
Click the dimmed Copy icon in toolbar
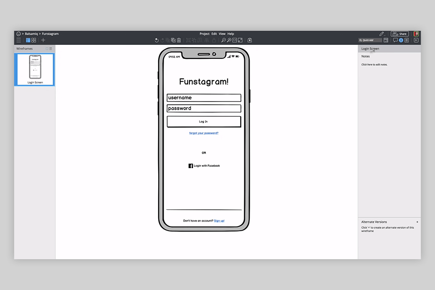(168, 40)
